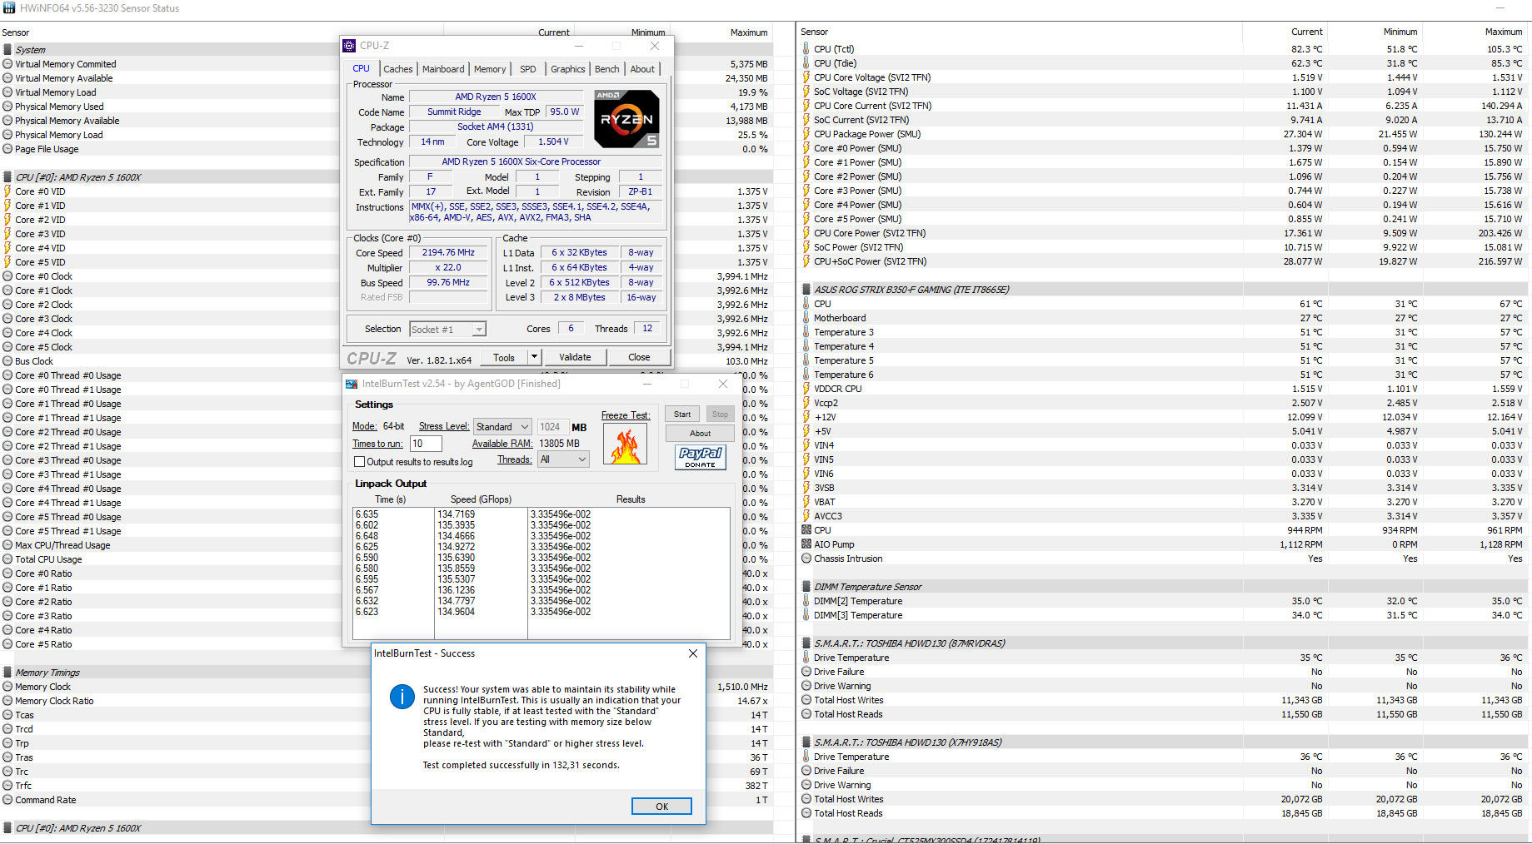Click the Memory Timings group icon
The image size is (1532, 844).
pyautogui.click(x=7, y=673)
